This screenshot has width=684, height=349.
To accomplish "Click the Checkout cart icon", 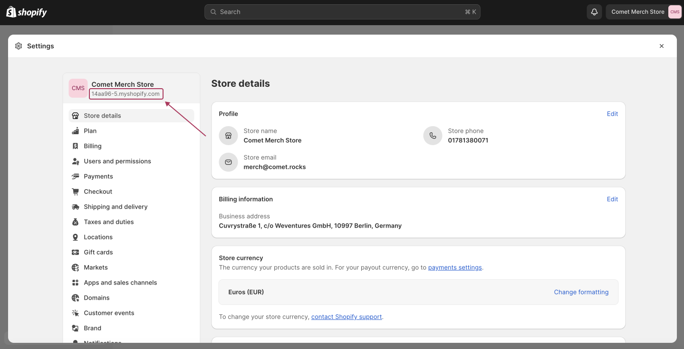I will click(75, 192).
